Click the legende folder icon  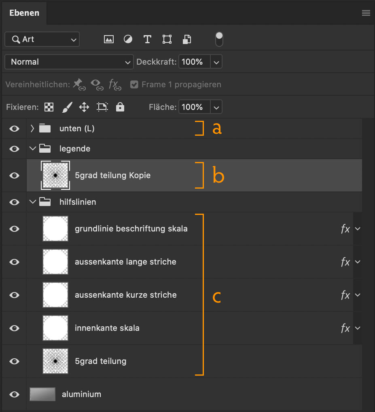45,149
